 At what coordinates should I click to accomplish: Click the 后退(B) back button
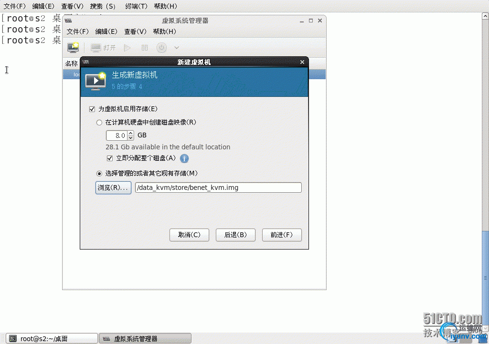[x=235, y=235]
